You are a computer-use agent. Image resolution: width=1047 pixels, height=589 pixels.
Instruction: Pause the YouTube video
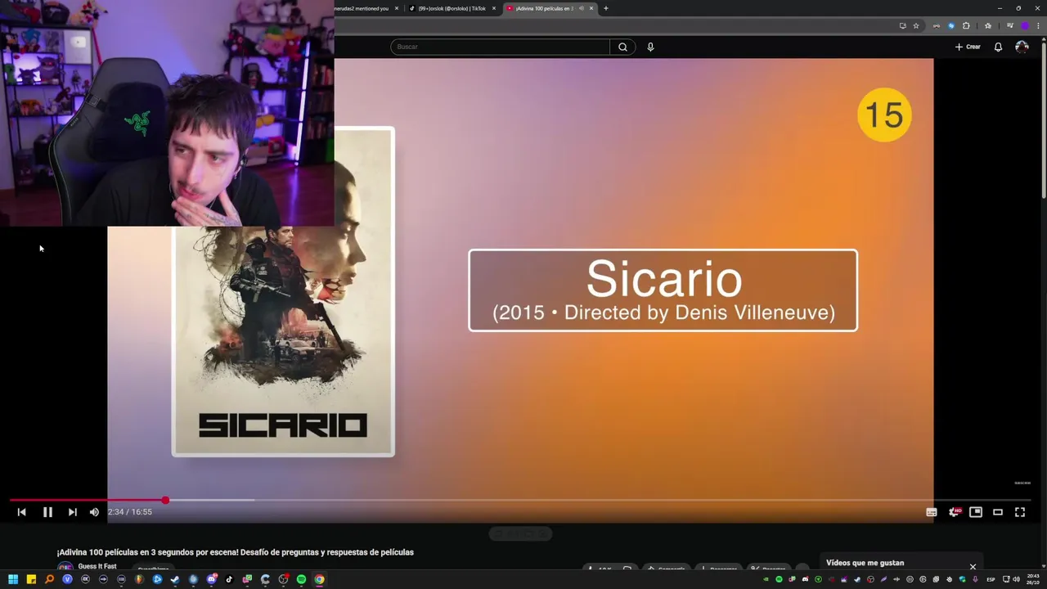pos(47,512)
